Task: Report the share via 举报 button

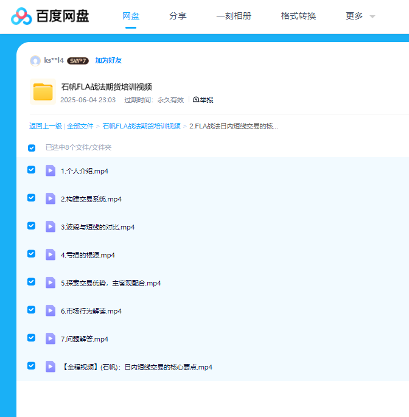Action: coord(203,100)
